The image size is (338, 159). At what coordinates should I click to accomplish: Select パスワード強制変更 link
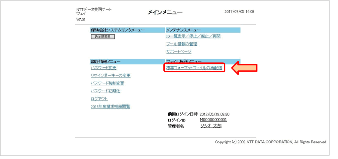(x=107, y=83)
